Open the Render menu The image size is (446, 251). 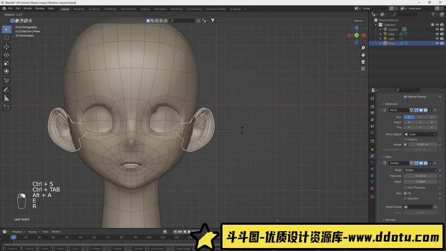tap(28, 8)
